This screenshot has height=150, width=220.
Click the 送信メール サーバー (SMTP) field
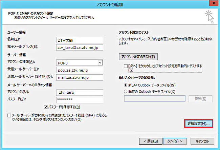click(x=80, y=77)
